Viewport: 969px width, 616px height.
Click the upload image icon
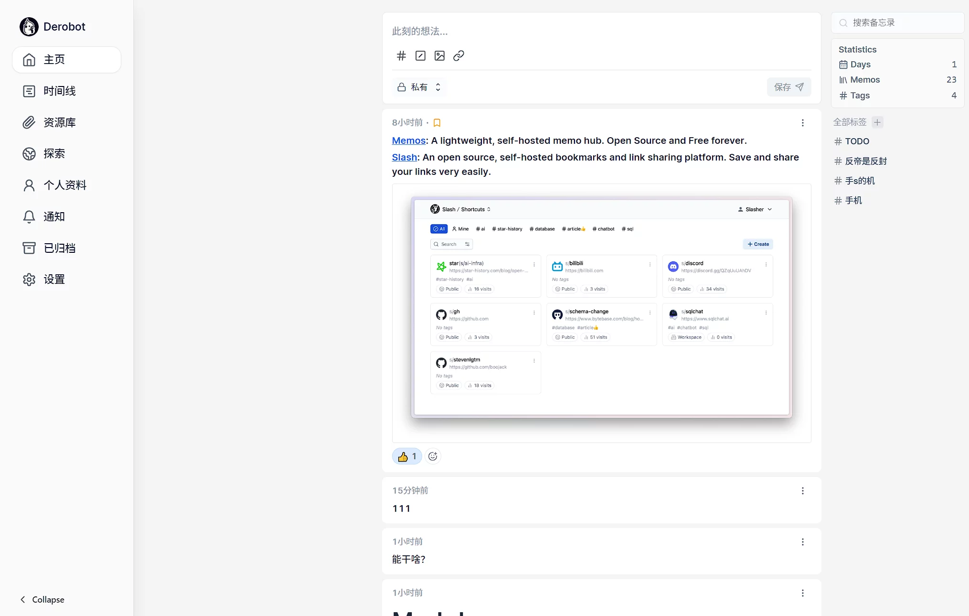pos(439,56)
